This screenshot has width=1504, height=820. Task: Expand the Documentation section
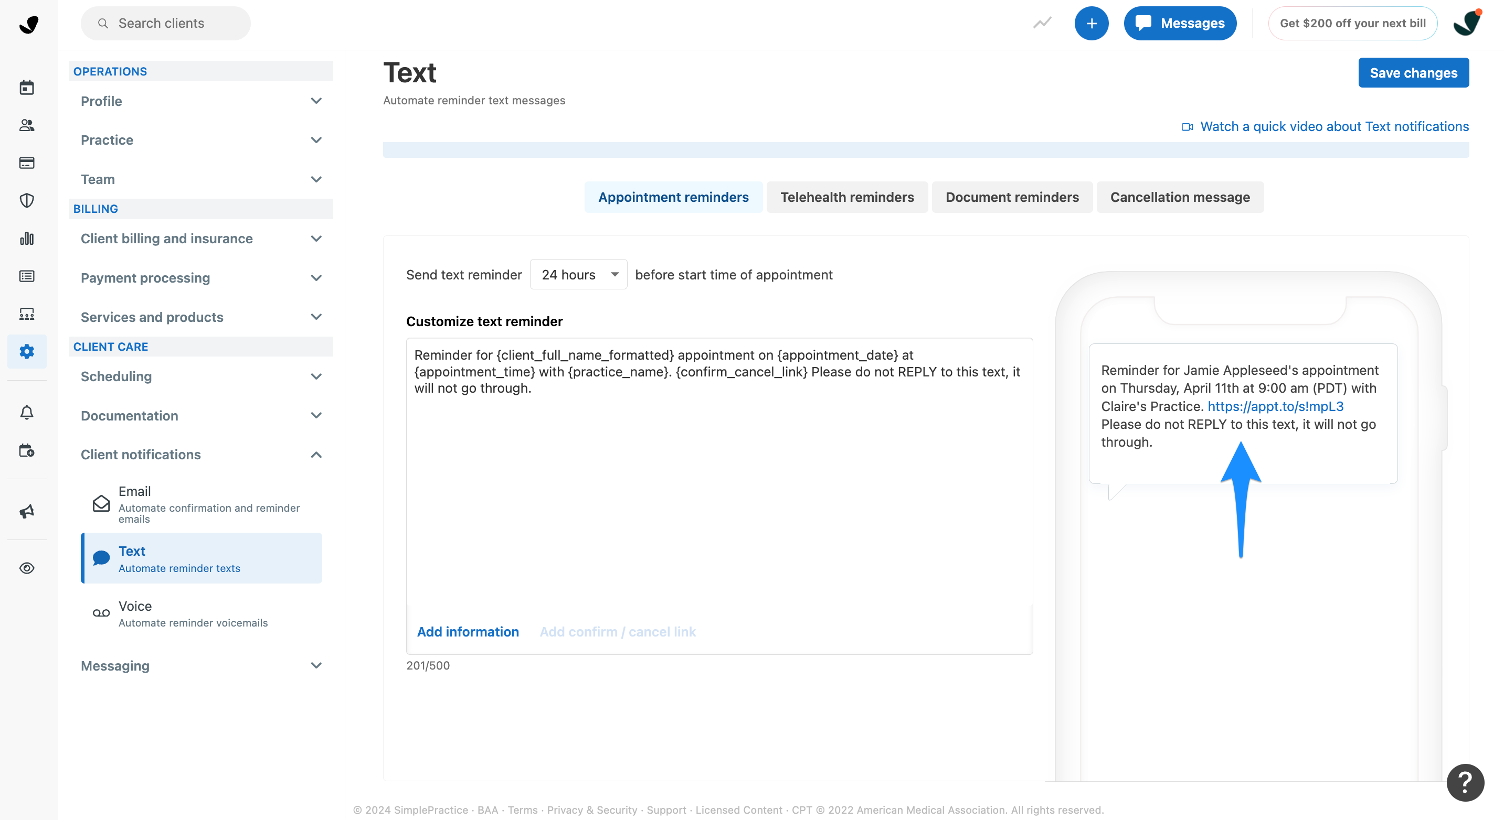pyautogui.click(x=201, y=415)
